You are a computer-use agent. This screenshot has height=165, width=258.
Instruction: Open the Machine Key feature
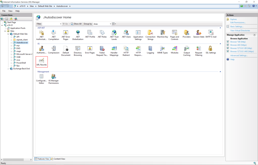(x=163, y=35)
